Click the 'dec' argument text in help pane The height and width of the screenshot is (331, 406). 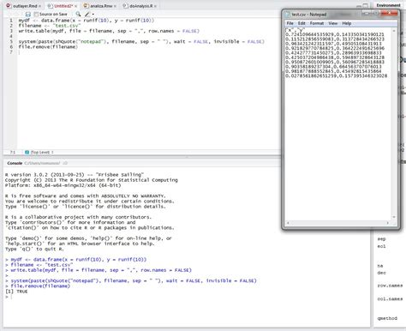pos(381,273)
